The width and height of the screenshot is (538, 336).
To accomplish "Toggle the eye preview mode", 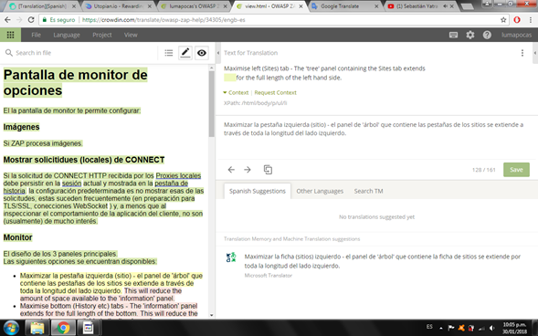I will pyautogui.click(x=202, y=53).
